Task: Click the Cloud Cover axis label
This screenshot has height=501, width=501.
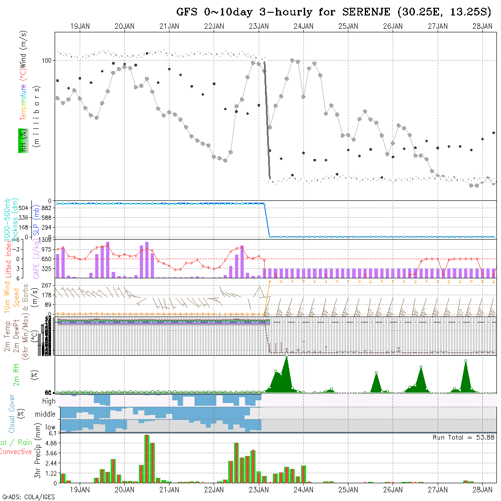Action: (12, 414)
